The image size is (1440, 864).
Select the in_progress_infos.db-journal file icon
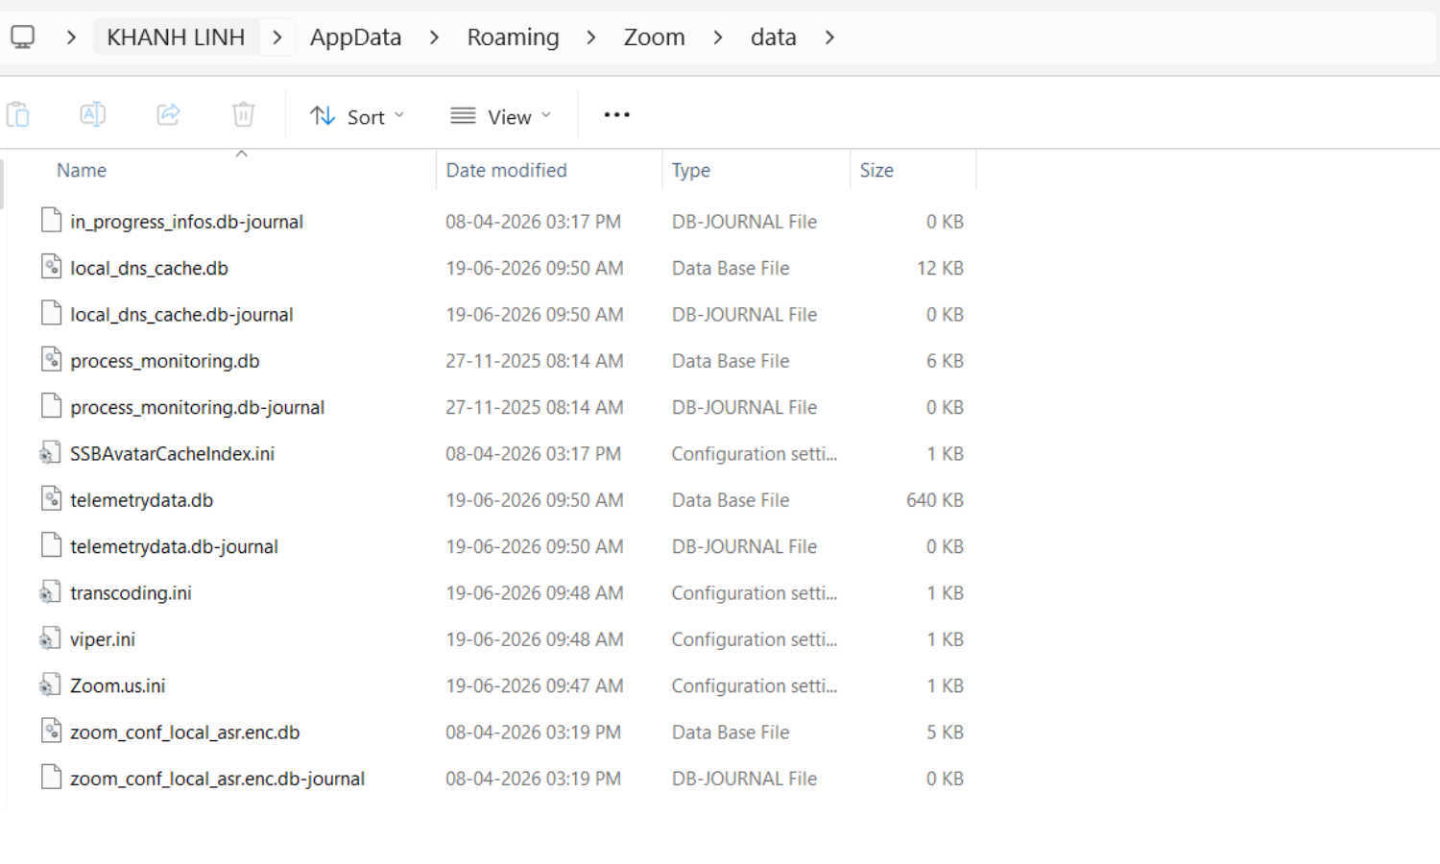52,221
